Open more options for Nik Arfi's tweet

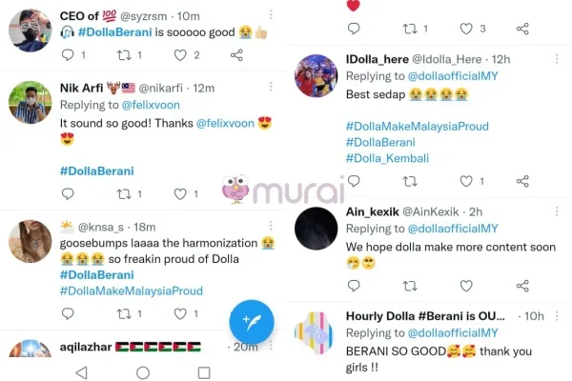coord(271,87)
